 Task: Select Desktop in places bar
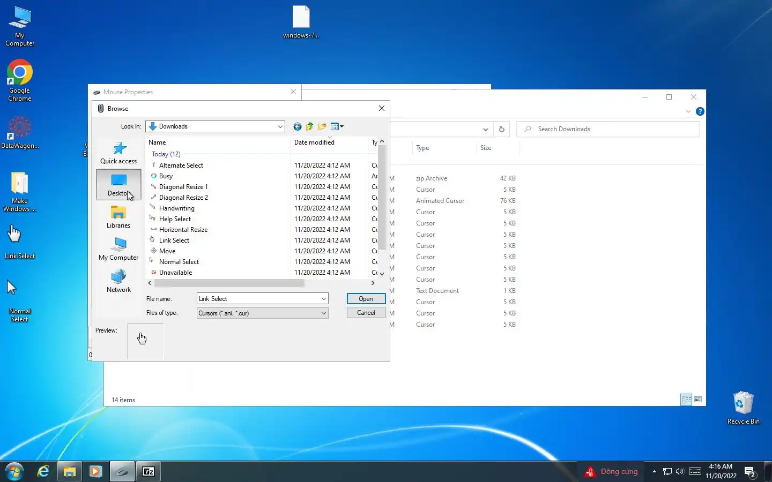[118, 185]
